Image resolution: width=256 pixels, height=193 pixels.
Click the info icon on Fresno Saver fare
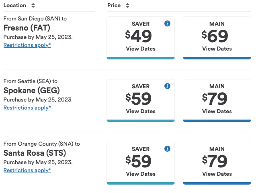168,24
